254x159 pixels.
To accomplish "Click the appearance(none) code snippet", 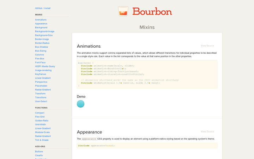I will (x=147, y=146).
